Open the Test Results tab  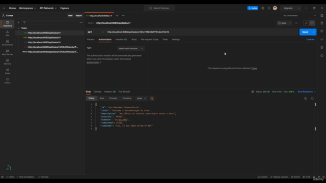(124, 91)
